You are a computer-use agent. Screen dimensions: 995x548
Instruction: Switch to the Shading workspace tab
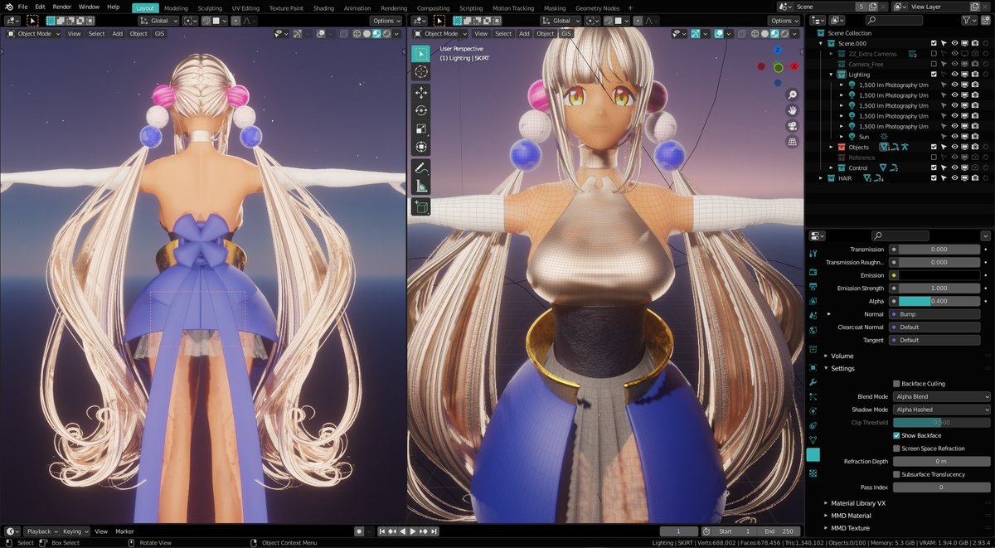323,7
